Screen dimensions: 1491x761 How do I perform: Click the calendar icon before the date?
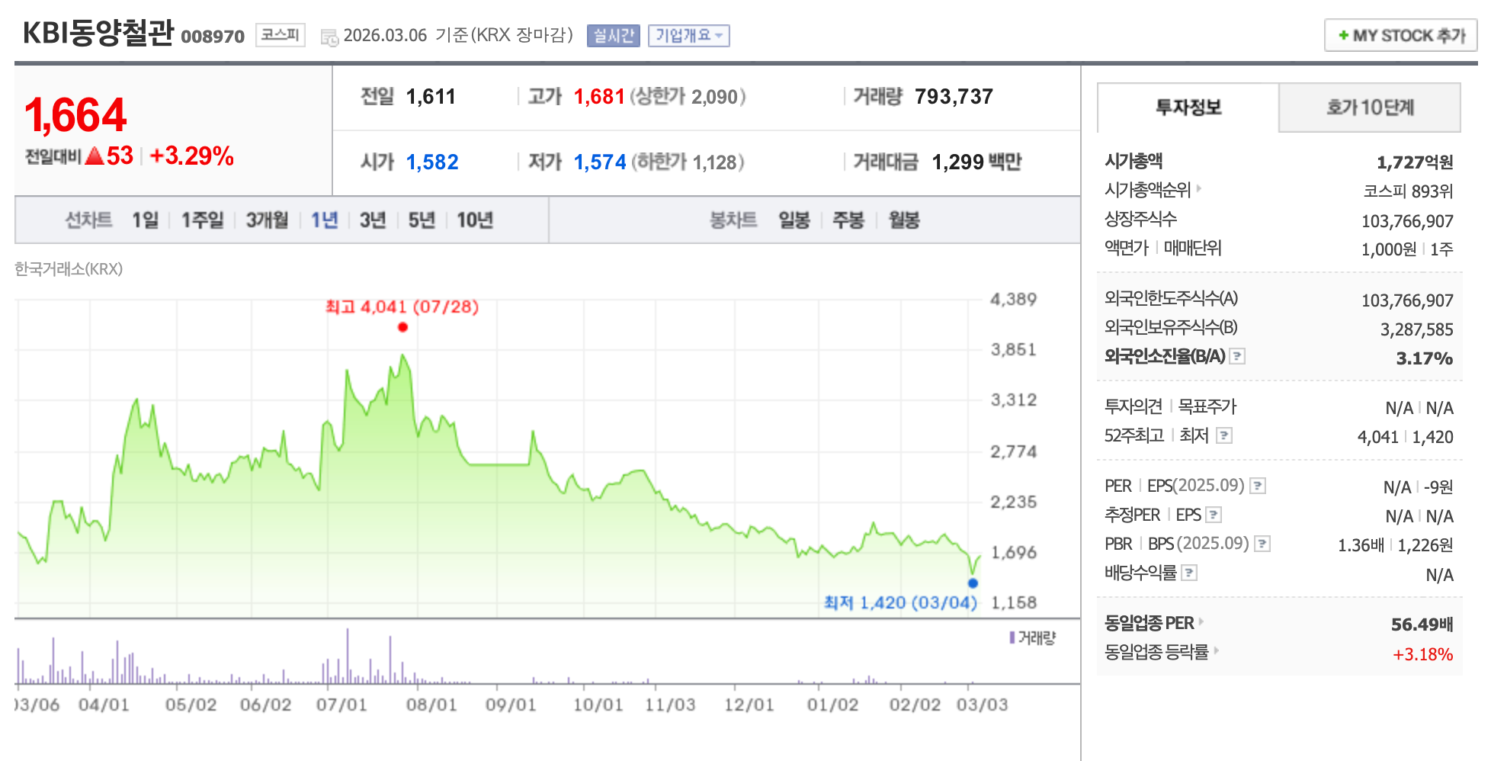(329, 37)
